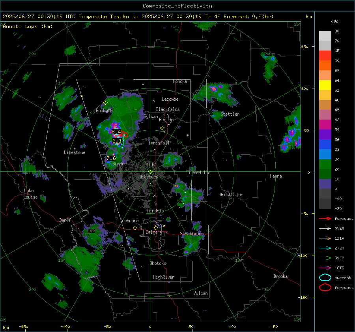Pick the magenta 39-42 dBZ swatch
This screenshot has width=355, height=332.
pyautogui.click(x=325, y=125)
